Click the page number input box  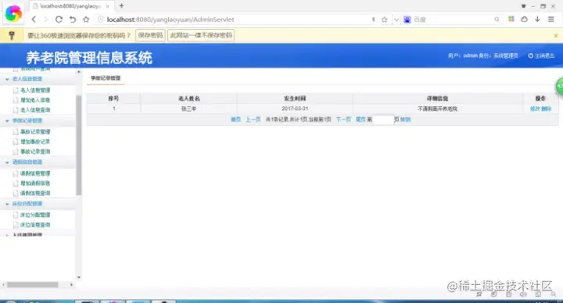[383, 119]
